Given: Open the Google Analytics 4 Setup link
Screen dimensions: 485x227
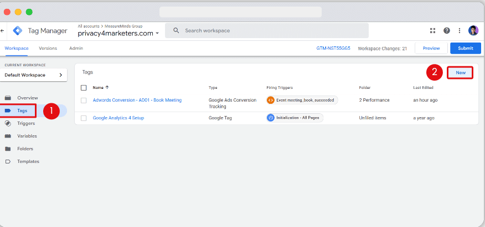Looking at the screenshot, I should 118,118.
